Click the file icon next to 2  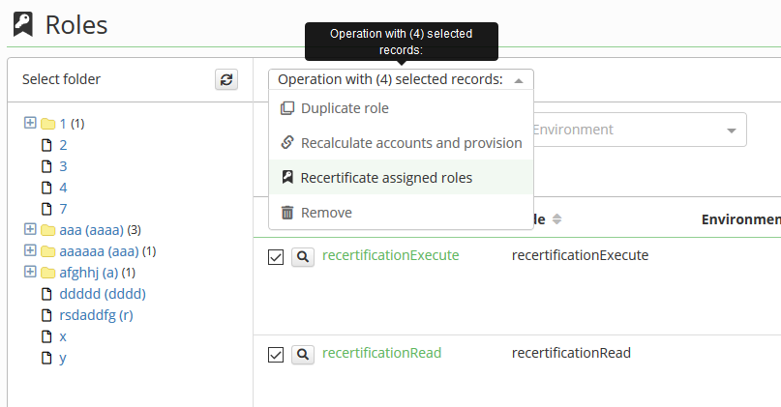[x=46, y=145]
